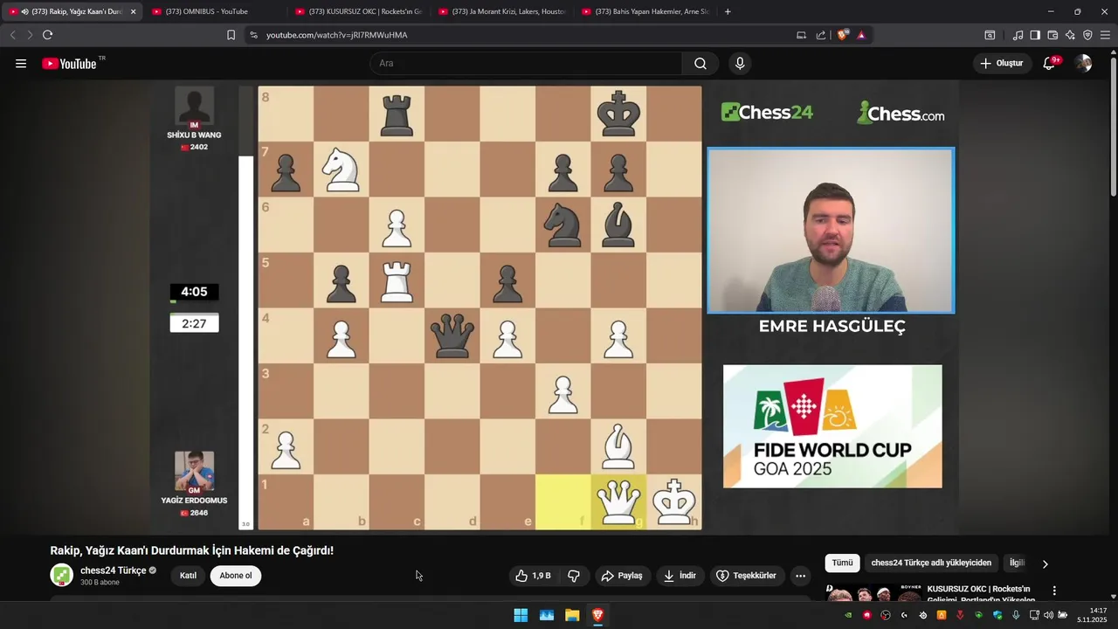Start voice search with microphone icon
Viewport: 1118px width, 629px height.
point(740,64)
